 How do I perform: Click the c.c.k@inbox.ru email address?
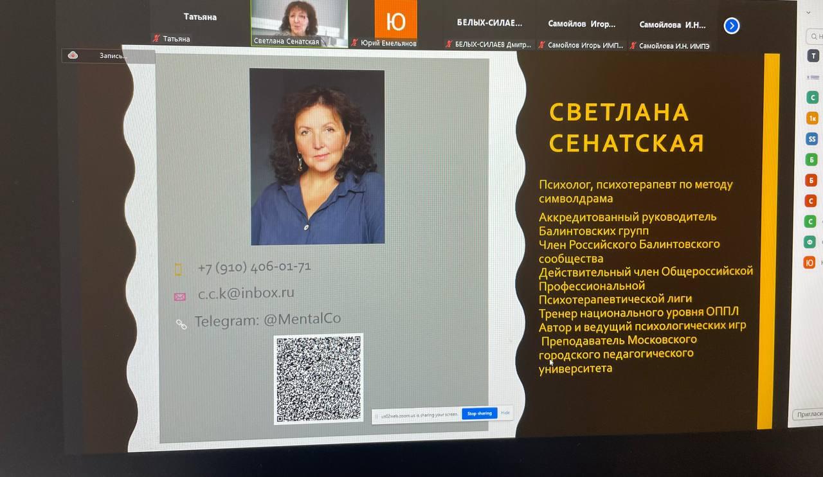click(x=246, y=293)
